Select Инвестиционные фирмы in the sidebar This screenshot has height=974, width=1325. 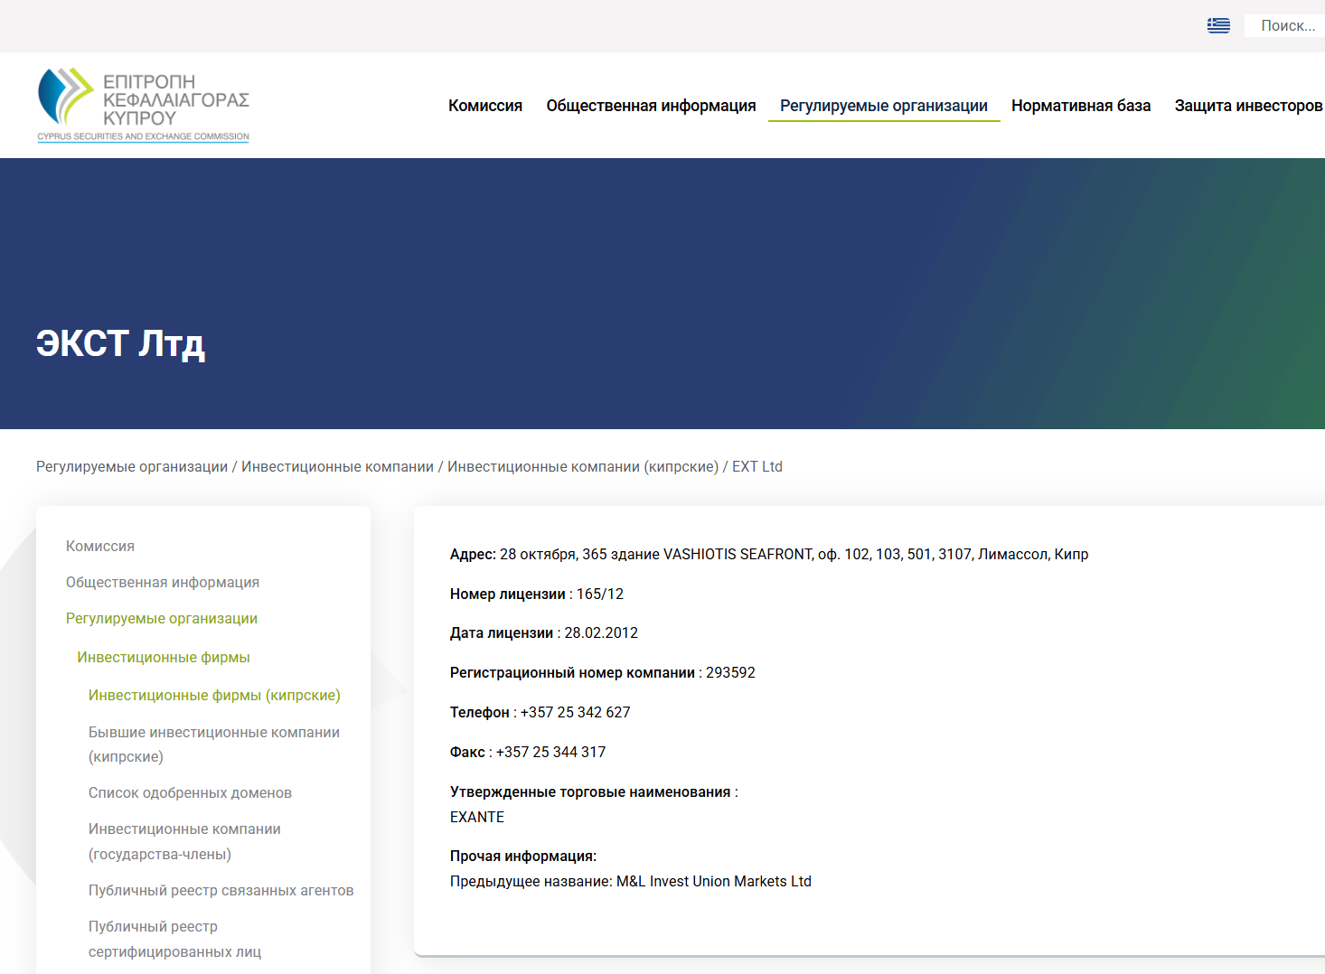[x=164, y=657]
